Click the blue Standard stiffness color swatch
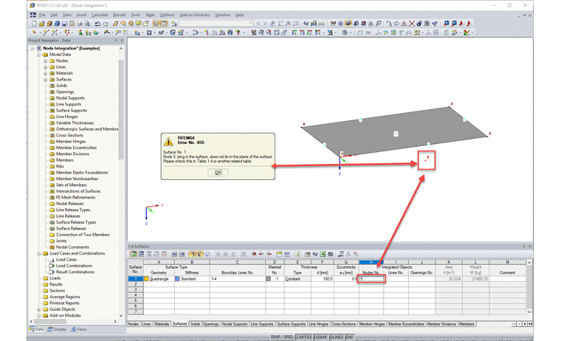Image resolution: width=561 pixels, height=341 pixels. (177, 279)
